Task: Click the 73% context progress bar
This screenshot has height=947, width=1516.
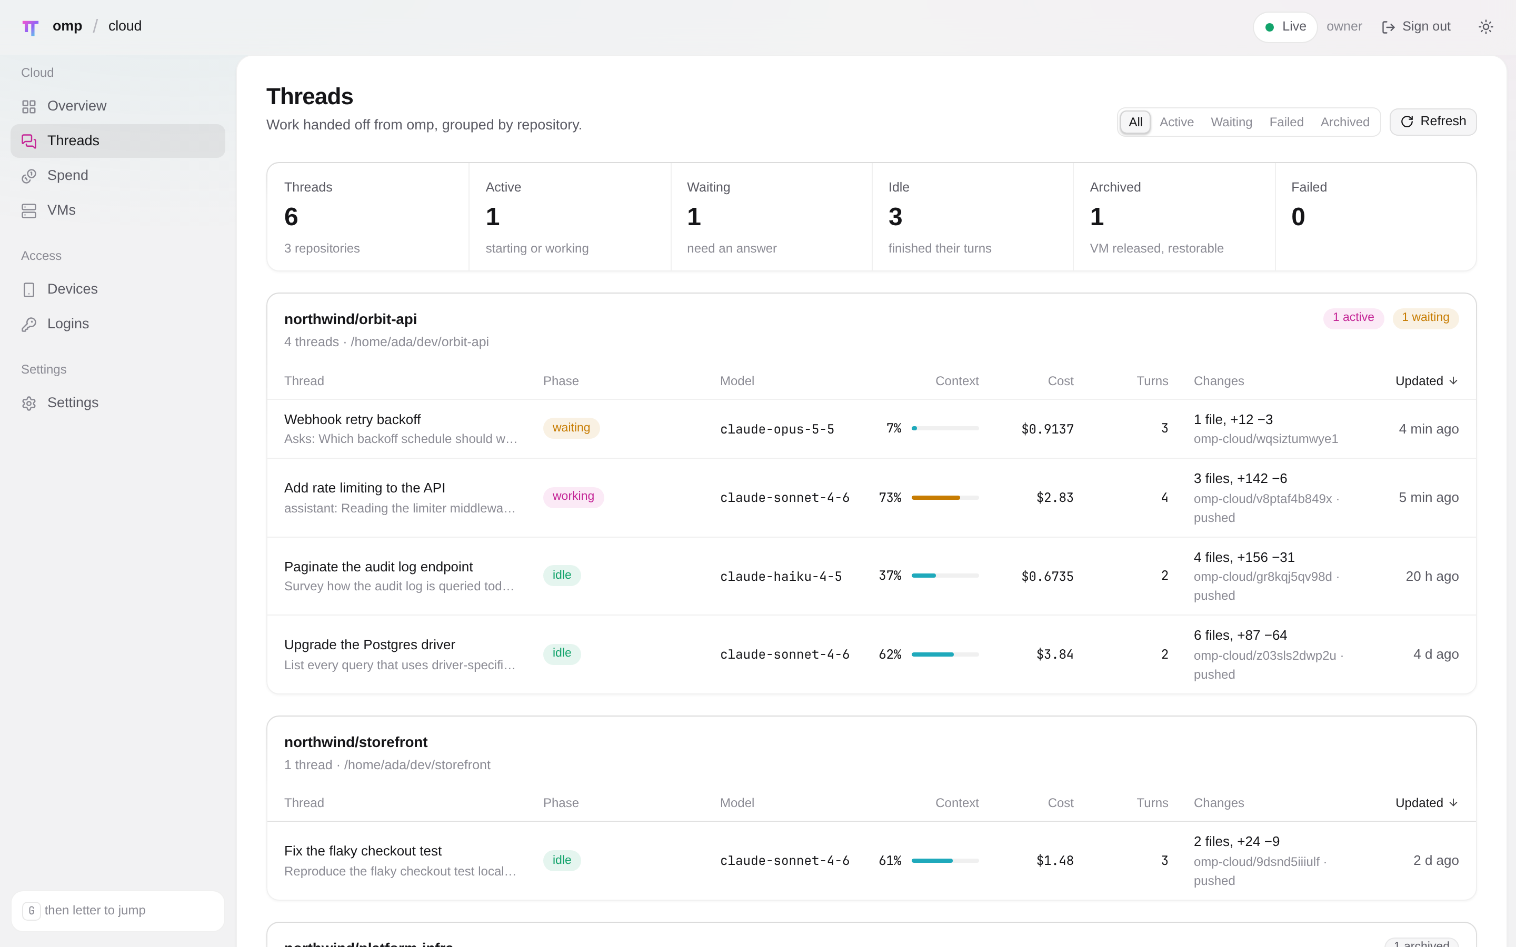Action: [x=945, y=498]
